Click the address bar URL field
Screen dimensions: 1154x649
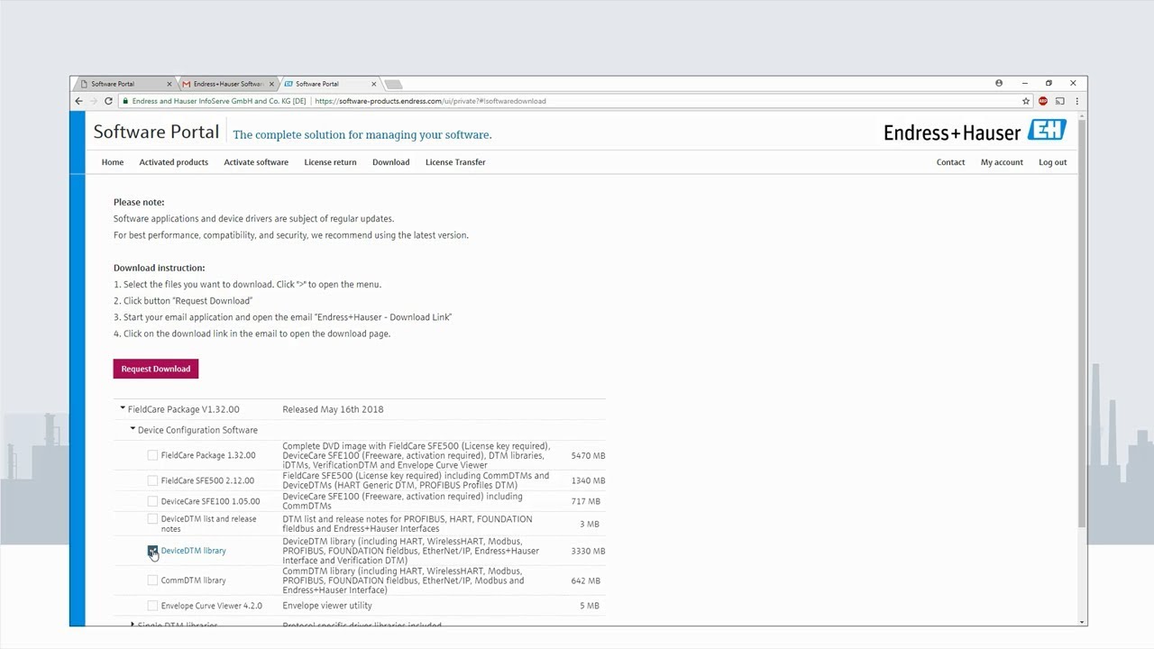568,101
